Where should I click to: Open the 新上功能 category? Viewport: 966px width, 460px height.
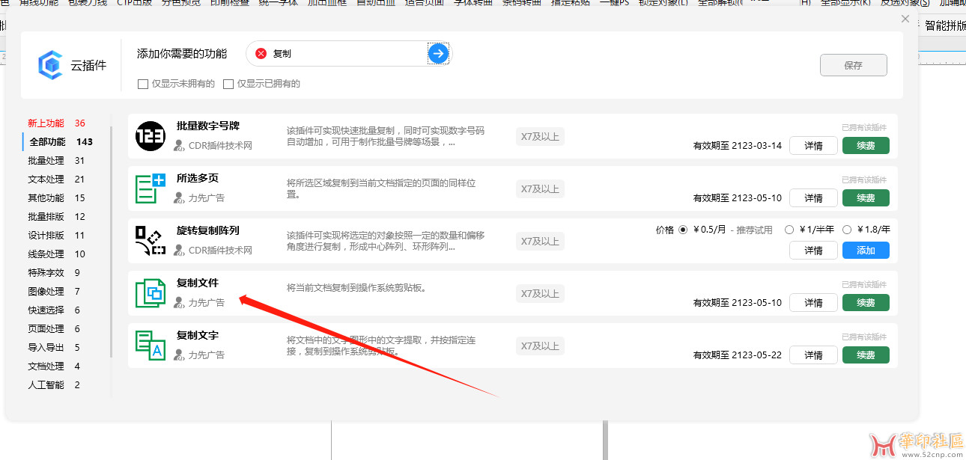[x=46, y=123]
